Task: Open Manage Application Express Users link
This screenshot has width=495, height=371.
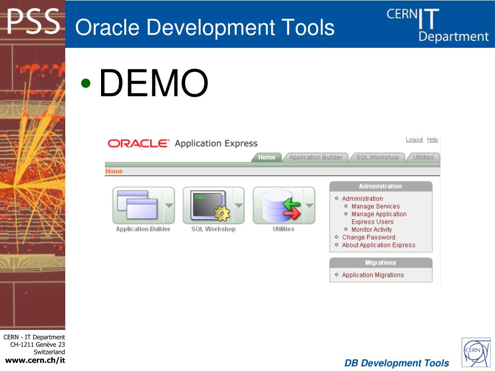Action: click(379, 218)
